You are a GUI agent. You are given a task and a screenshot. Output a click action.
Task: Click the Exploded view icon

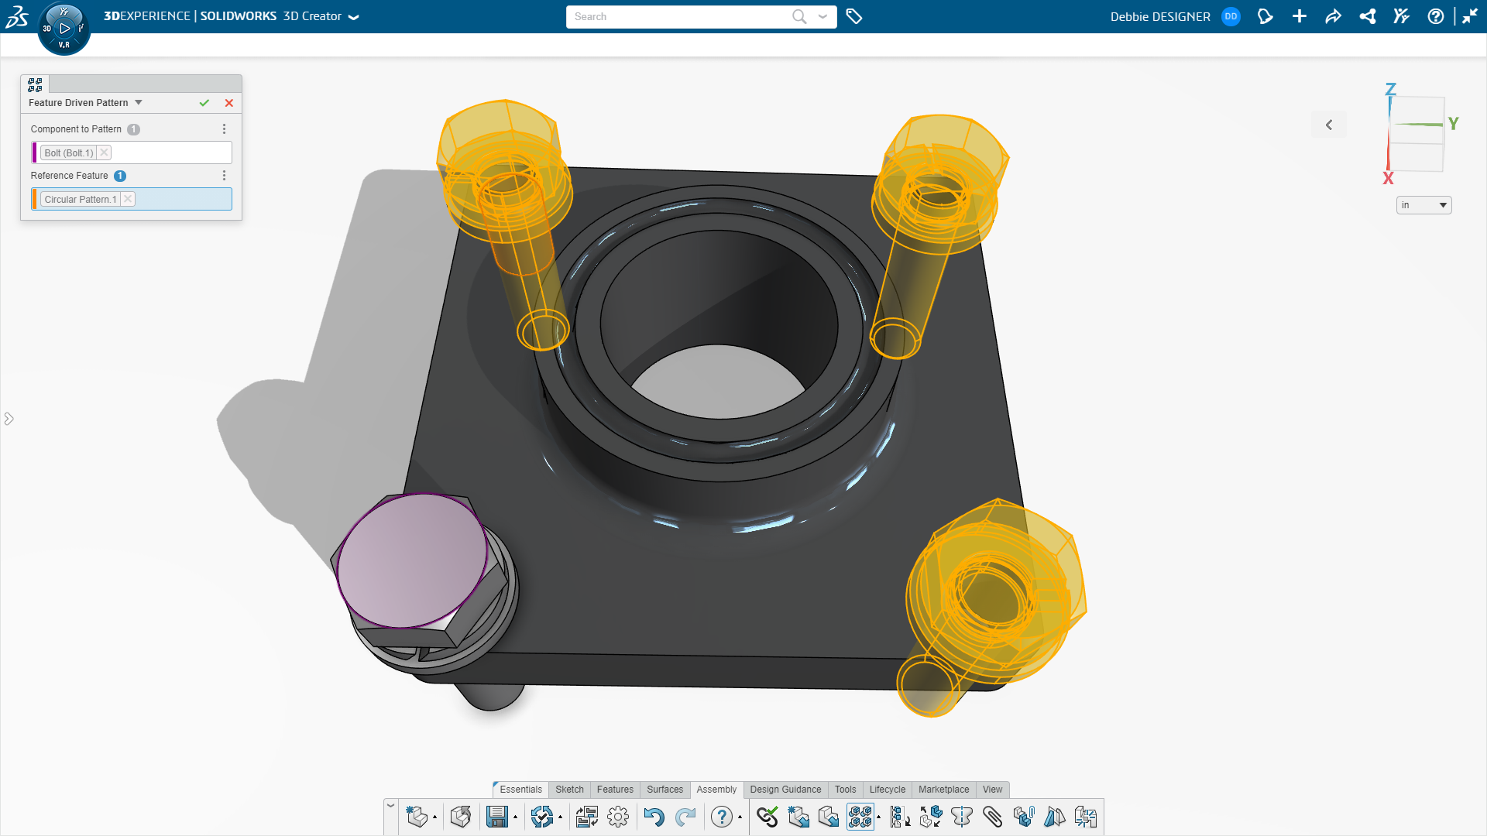[931, 817]
